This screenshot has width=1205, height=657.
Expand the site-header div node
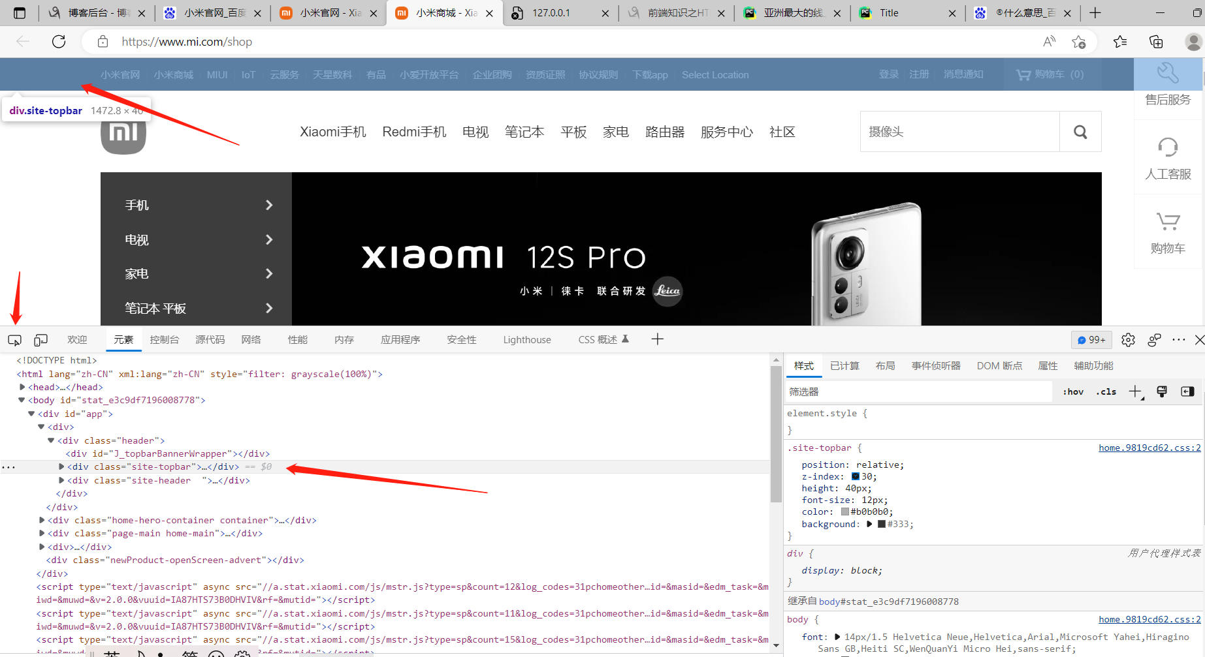coord(61,480)
